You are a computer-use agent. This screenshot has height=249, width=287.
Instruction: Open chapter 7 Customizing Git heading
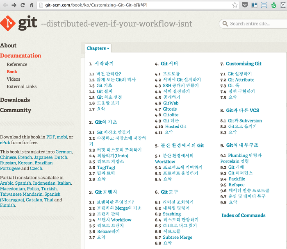click(244, 63)
